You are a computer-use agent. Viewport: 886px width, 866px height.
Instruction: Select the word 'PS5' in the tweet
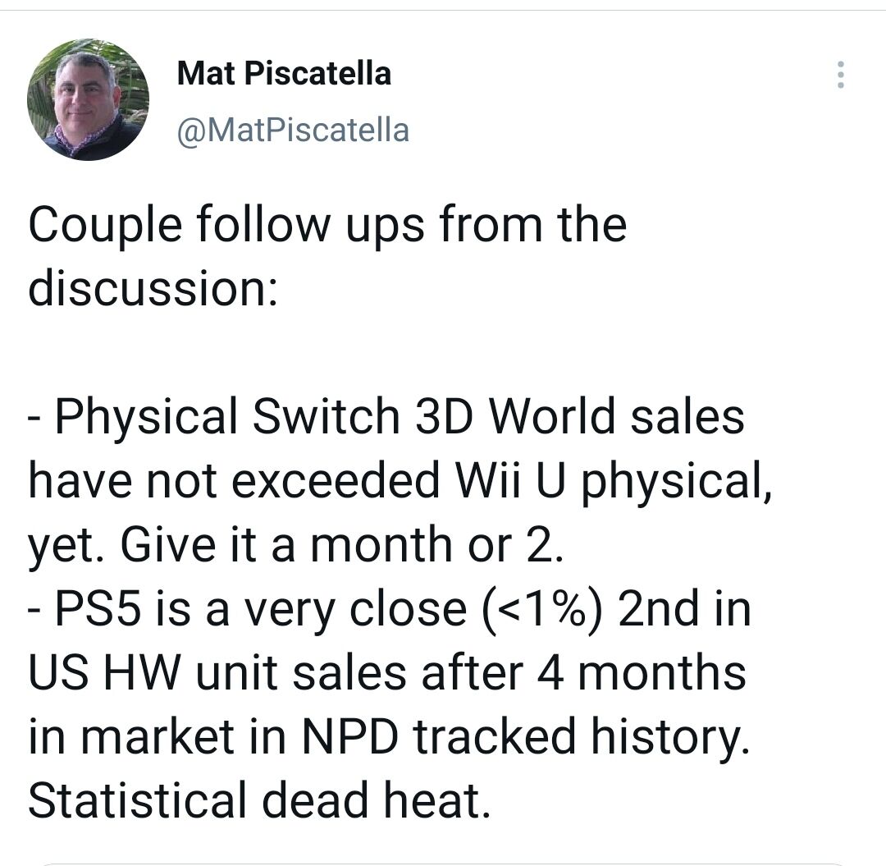click(97, 609)
